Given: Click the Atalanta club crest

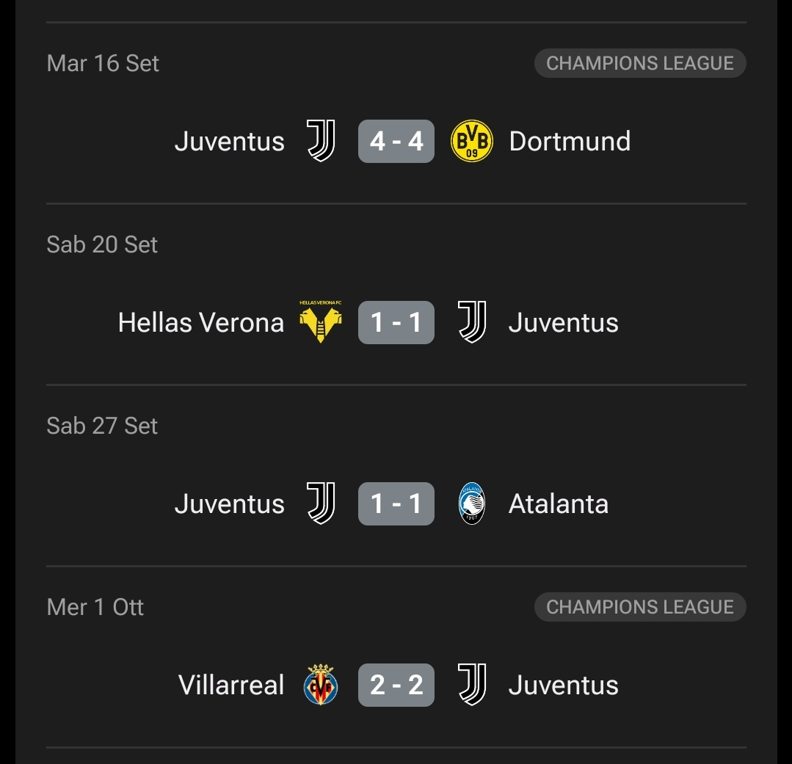Looking at the screenshot, I should (x=471, y=503).
